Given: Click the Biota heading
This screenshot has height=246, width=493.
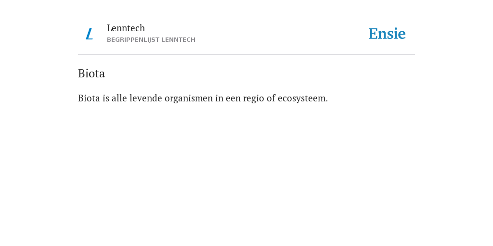Looking at the screenshot, I should 91,74.
